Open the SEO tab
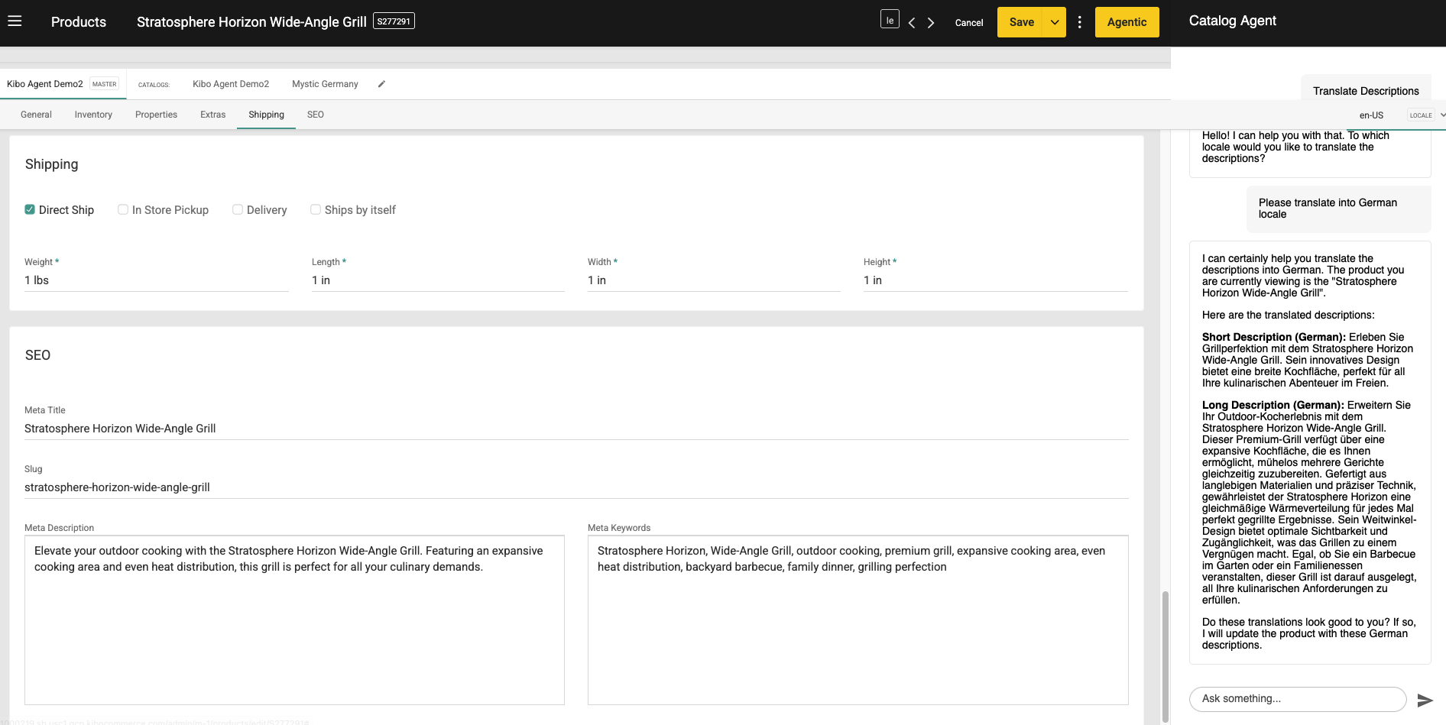This screenshot has width=1446, height=725. (315, 115)
